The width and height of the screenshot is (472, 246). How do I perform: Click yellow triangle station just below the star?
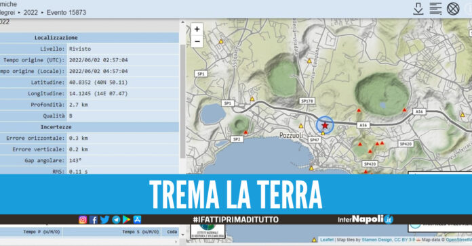[x=323, y=133]
